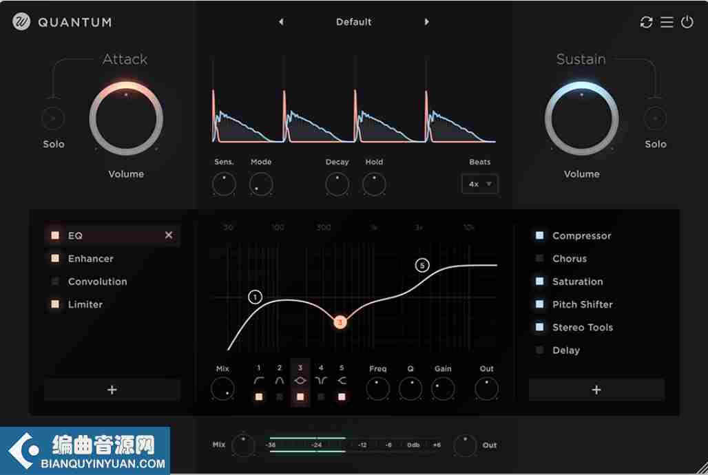
Task: Click the master Mix knob
Action: pos(243,445)
